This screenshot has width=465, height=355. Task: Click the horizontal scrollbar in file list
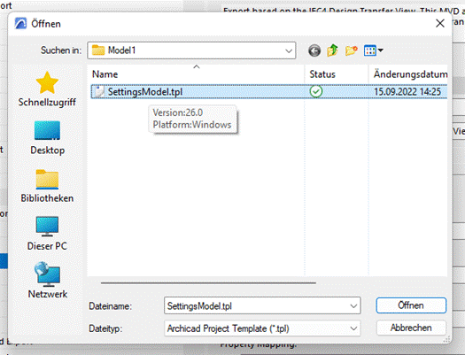point(208,283)
